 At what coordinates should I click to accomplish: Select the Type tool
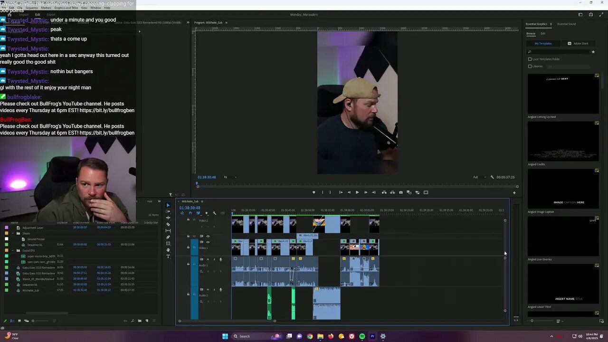pos(168,256)
